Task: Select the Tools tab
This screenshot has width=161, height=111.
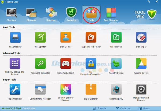Action: click(91, 15)
